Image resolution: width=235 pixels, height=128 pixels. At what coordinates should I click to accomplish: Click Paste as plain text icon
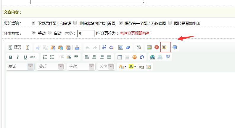tap(61, 48)
